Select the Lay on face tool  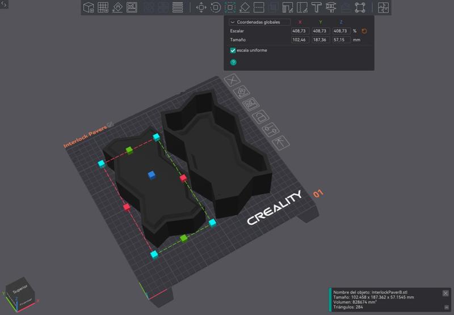(x=245, y=7)
